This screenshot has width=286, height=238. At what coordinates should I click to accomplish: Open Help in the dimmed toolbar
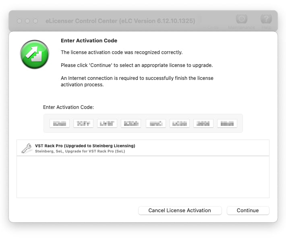click(266, 22)
